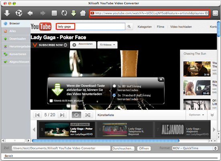Select Browser in the sidebar
Image resolution: width=221 pixels, height=161 pixels.
16,24
